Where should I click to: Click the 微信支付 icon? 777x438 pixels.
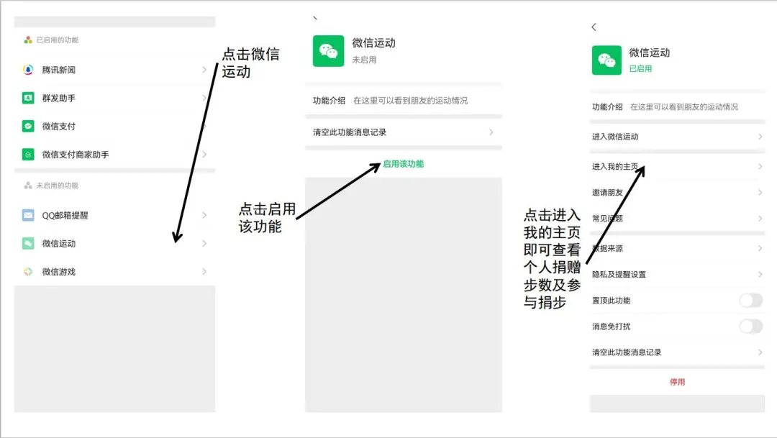[x=28, y=127]
